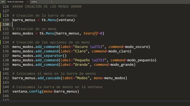
Task: Click the back navigation arrow in tab bar
Action: (x=2, y=2)
